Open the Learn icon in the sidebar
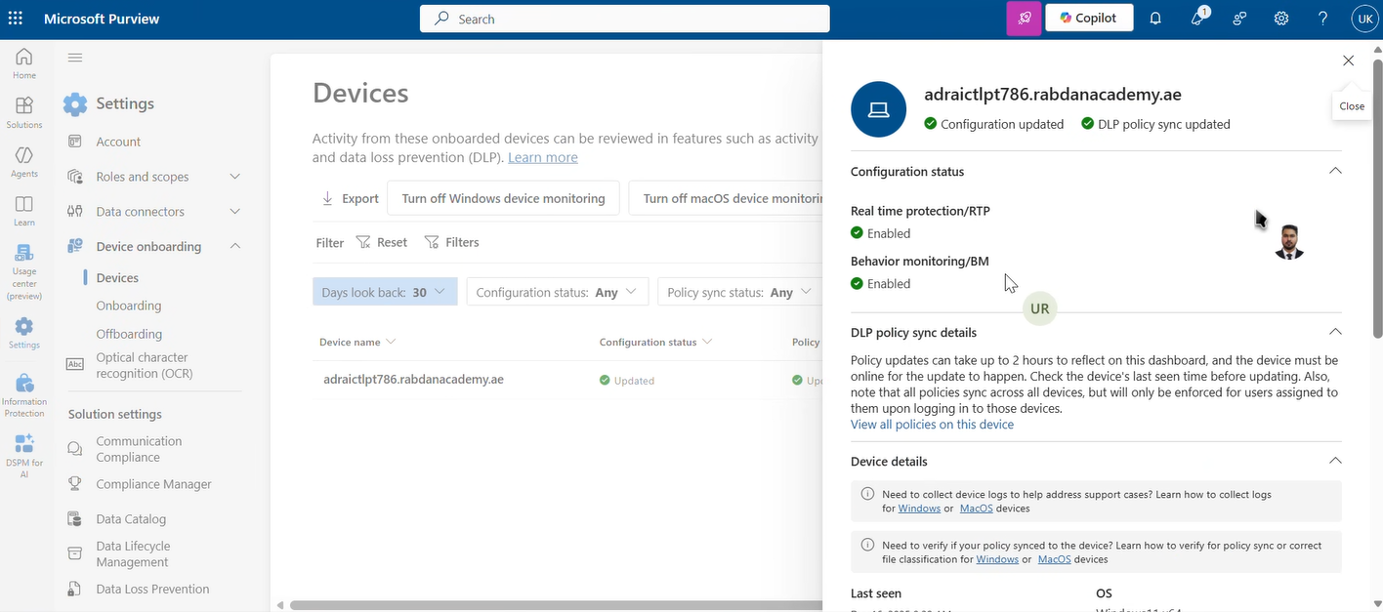Image resolution: width=1383 pixels, height=612 pixels. click(x=23, y=207)
